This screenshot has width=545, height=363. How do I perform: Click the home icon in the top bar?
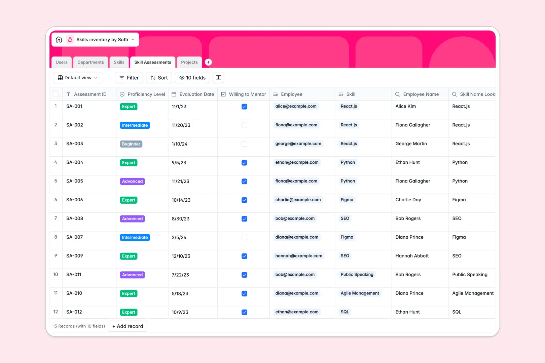point(59,39)
